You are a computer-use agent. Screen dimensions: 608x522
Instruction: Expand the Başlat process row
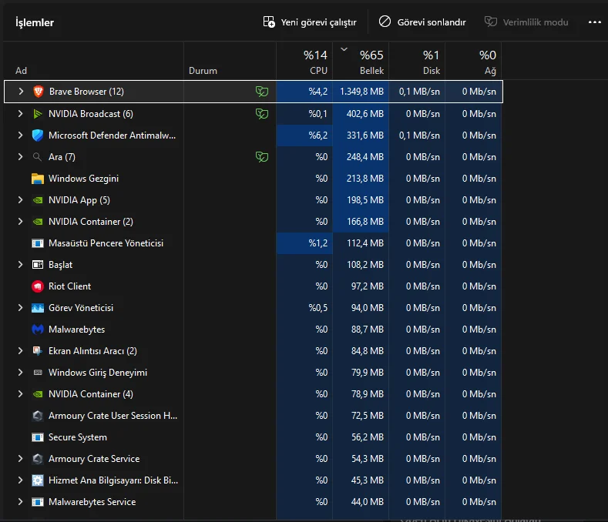point(20,265)
